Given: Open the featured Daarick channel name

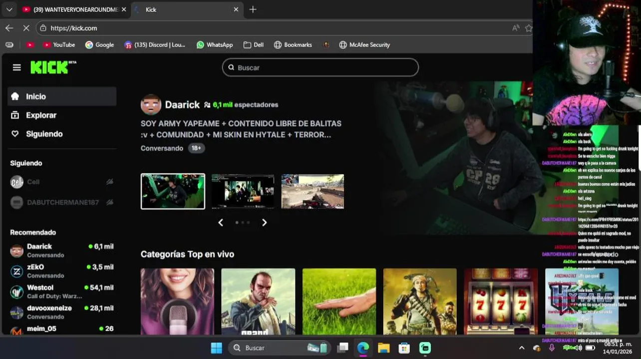Looking at the screenshot, I should tap(182, 105).
